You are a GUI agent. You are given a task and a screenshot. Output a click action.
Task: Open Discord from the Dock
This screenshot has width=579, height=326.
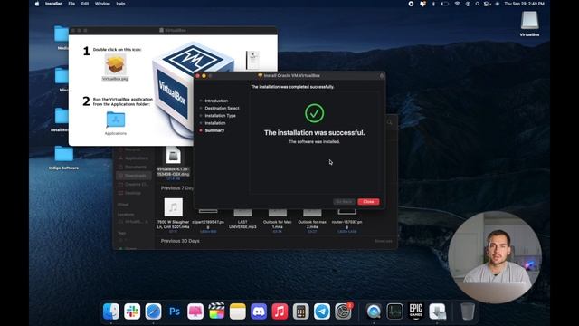coord(259,312)
